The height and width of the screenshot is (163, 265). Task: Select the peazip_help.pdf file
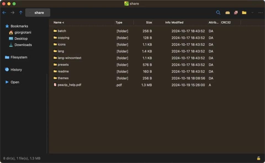pyautogui.click(x=69, y=85)
